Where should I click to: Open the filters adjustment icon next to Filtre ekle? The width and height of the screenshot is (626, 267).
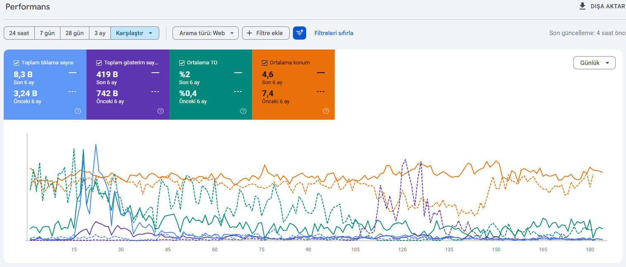click(x=300, y=33)
